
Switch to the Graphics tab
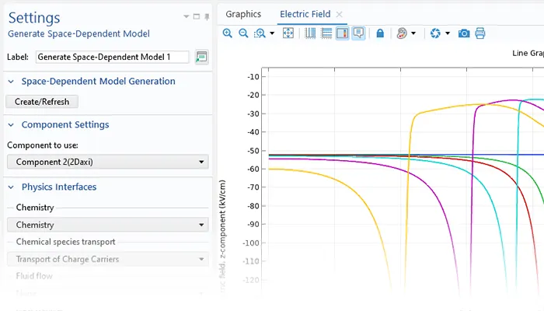coord(243,14)
